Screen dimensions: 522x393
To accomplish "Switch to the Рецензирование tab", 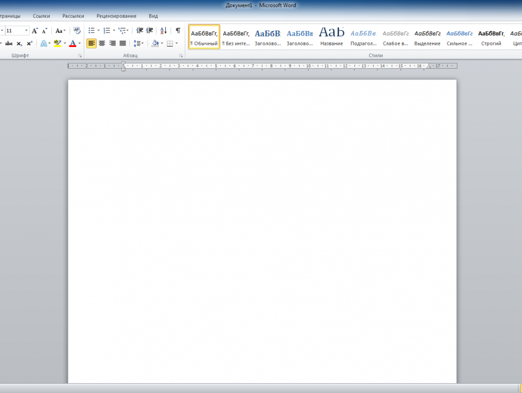I will pos(116,16).
